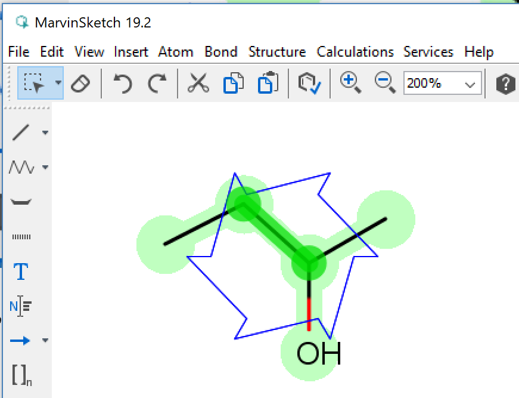Zoom in on the canvas

click(x=350, y=83)
